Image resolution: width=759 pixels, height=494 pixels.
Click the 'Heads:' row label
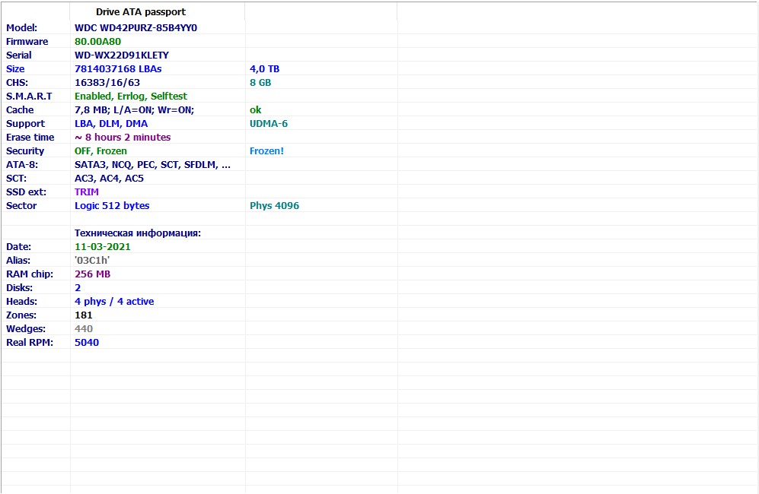(22, 302)
